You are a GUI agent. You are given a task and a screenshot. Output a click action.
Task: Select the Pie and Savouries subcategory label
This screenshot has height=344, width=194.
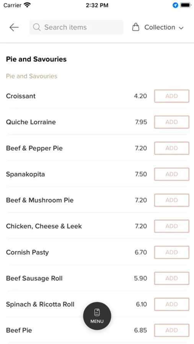(32, 76)
